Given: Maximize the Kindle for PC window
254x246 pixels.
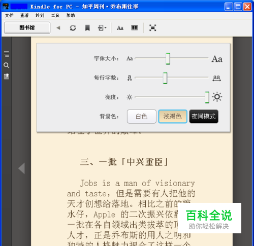Looking at the screenshot, I should pyautogui.click(x=238, y=7).
